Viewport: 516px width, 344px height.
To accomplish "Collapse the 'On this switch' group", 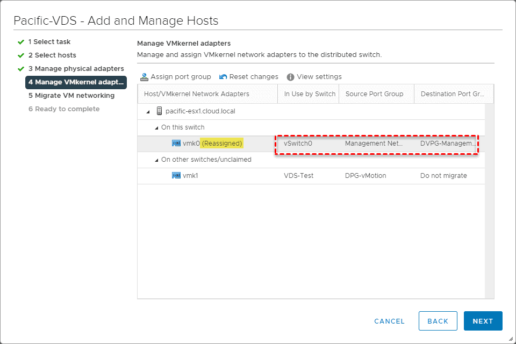I will (x=156, y=128).
